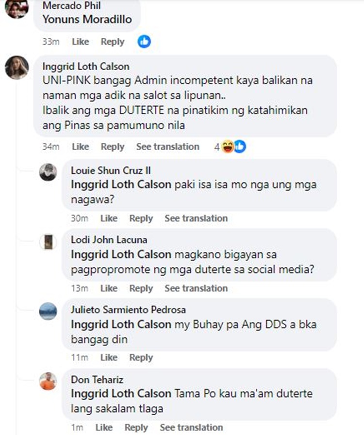Reply to Julieto Sarmiento Pedrosa's comment
Viewport: 364px width, 435px height.
[141, 357]
